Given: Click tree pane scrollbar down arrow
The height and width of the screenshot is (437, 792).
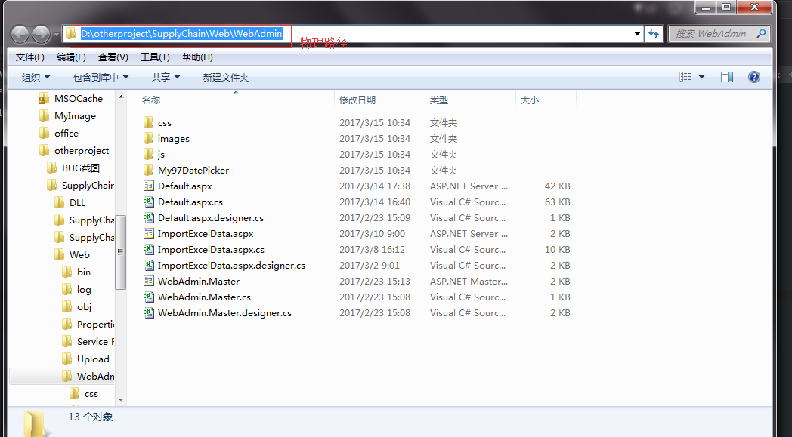Looking at the screenshot, I should [121, 400].
